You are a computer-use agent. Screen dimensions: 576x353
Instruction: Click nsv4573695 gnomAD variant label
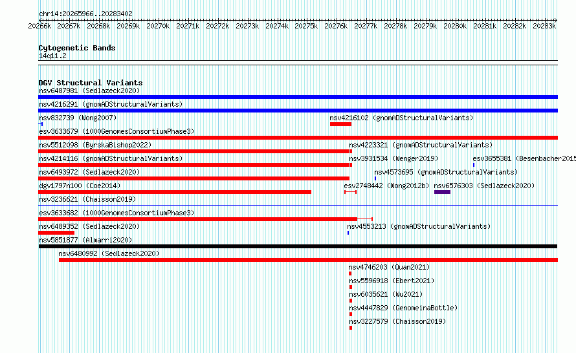tap(446, 172)
